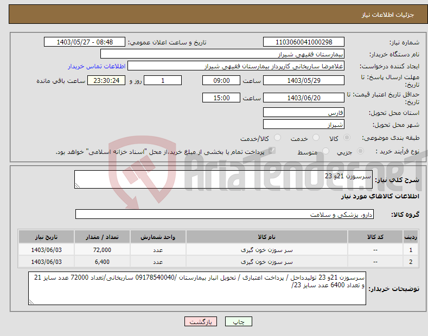Click the نام کالا column header

pyautogui.click(x=266, y=237)
